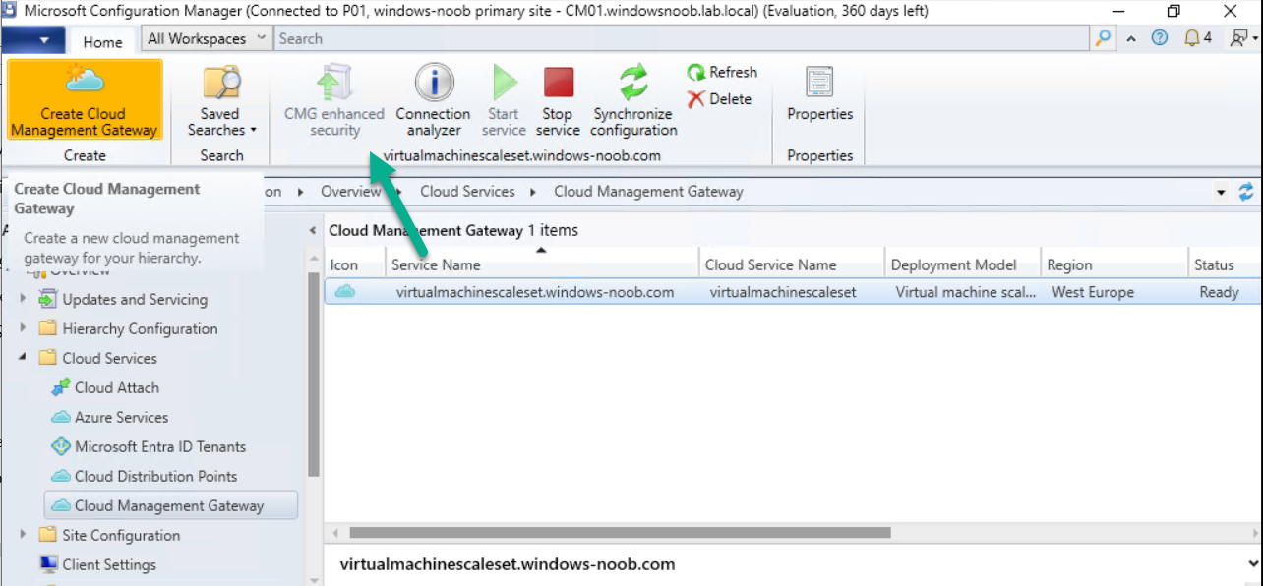
Task: Collapse the navigation pane with the arrow
Action: [314, 231]
